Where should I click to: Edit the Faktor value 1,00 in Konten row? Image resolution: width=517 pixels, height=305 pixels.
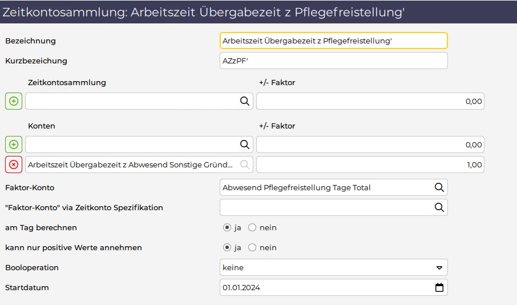click(370, 164)
